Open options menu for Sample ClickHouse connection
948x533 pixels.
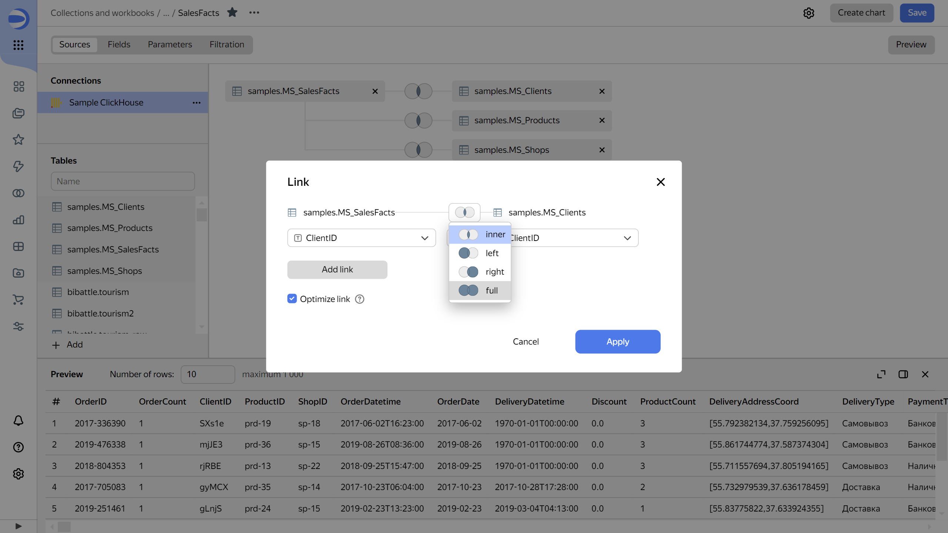[196, 103]
